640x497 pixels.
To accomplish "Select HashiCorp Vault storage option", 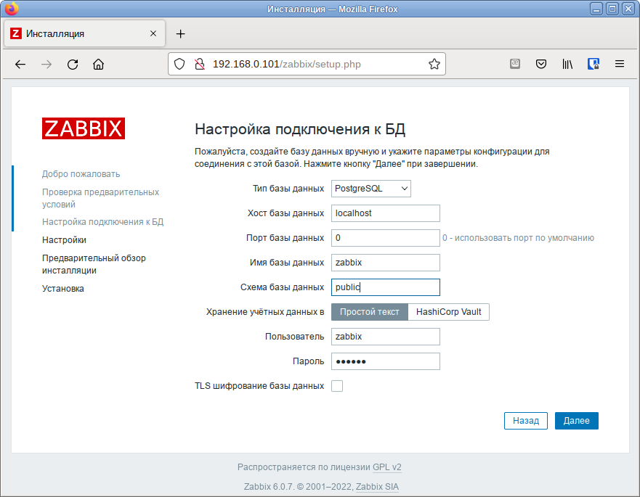I will pos(448,312).
